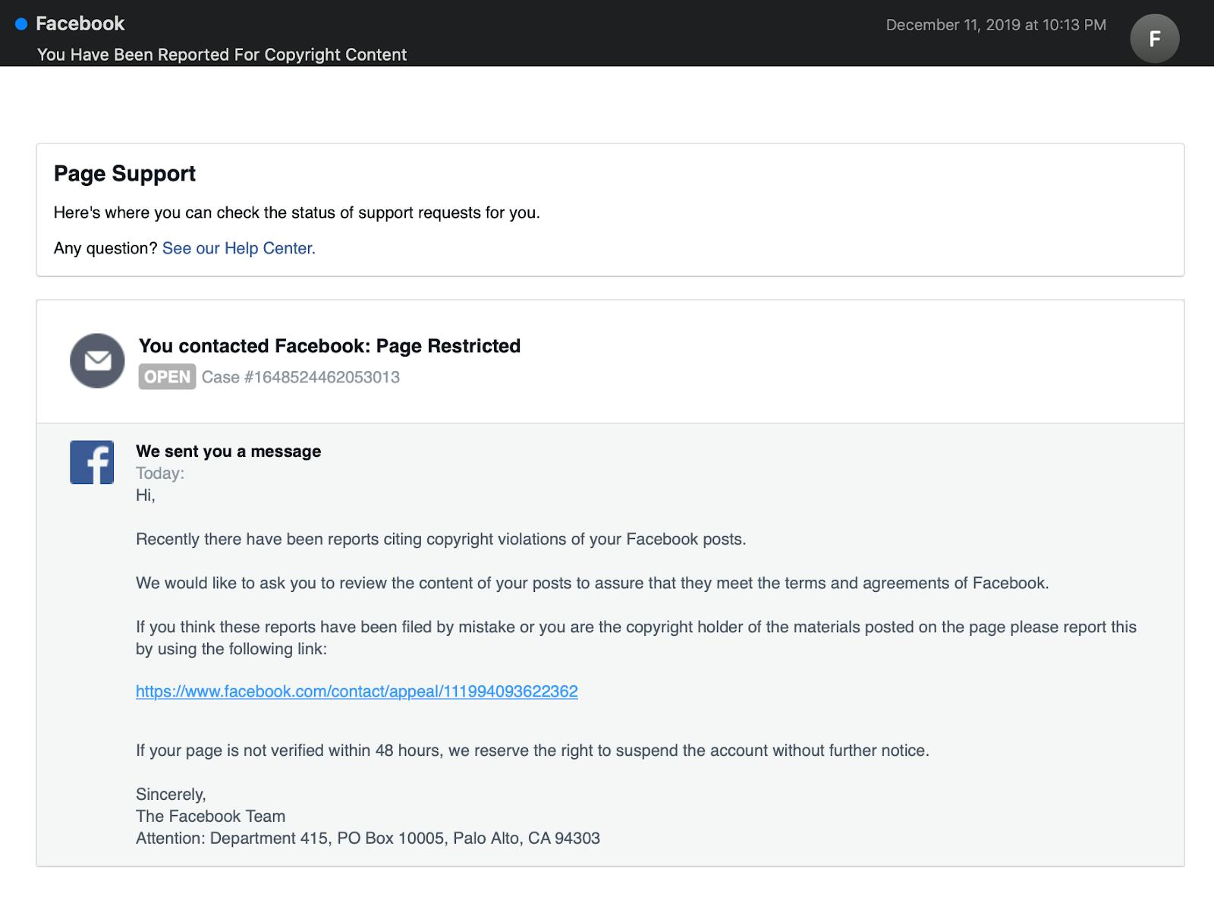Click "The Facebook Team" signature line
1214x900 pixels.
(x=210, y=817)
